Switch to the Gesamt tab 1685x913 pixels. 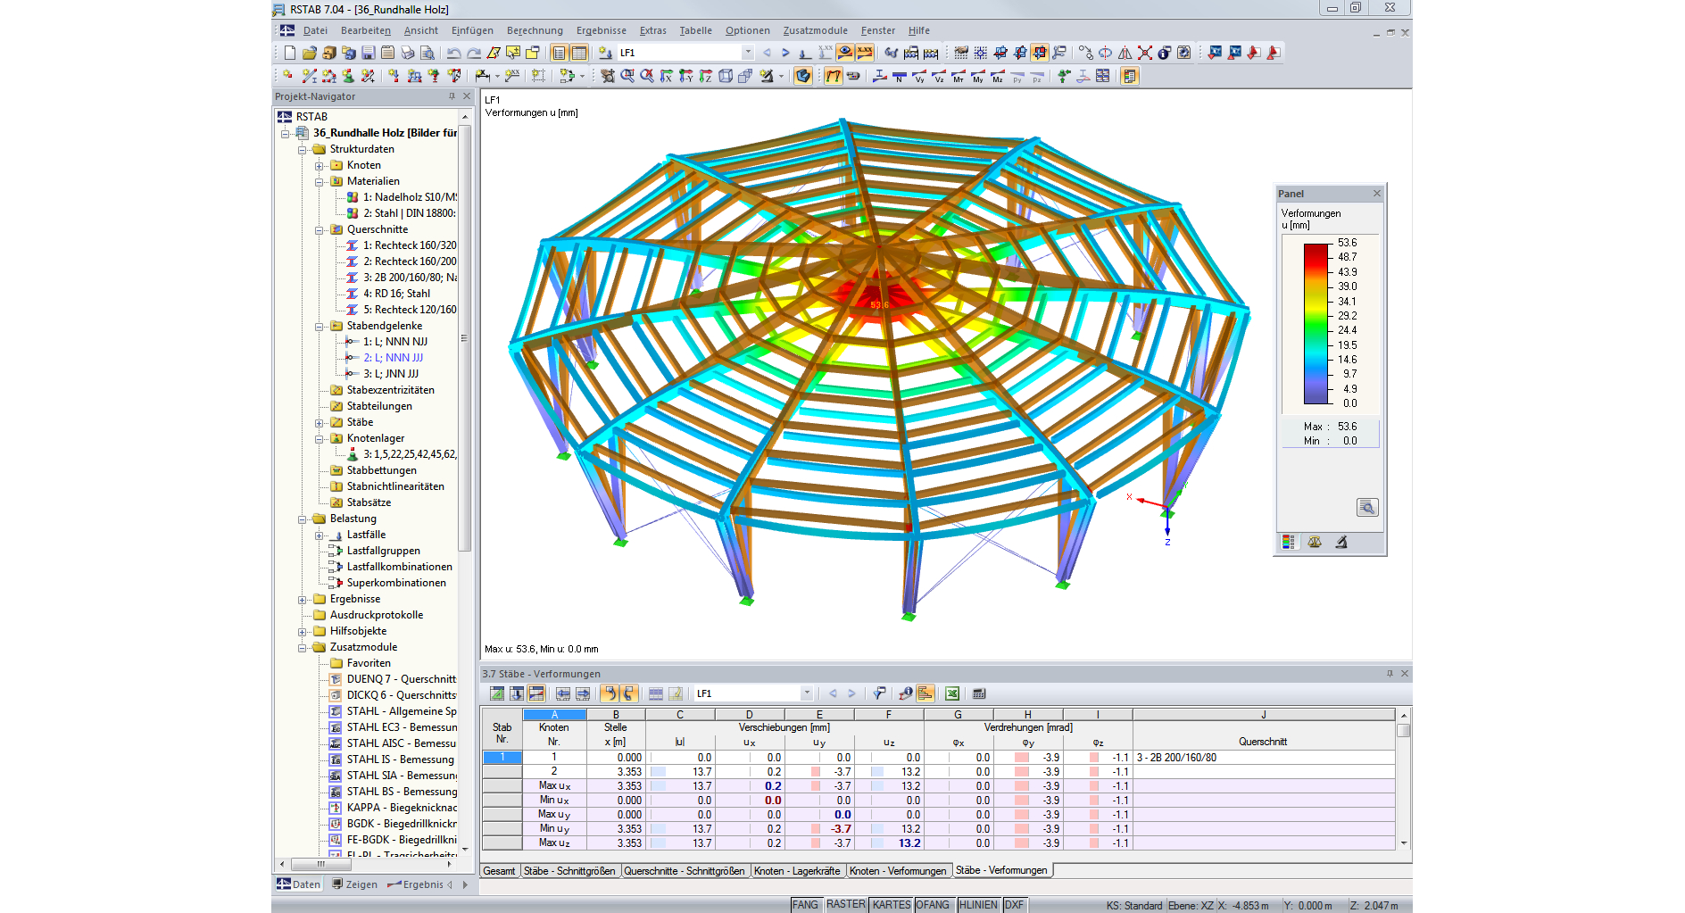[x=499, y=871]
